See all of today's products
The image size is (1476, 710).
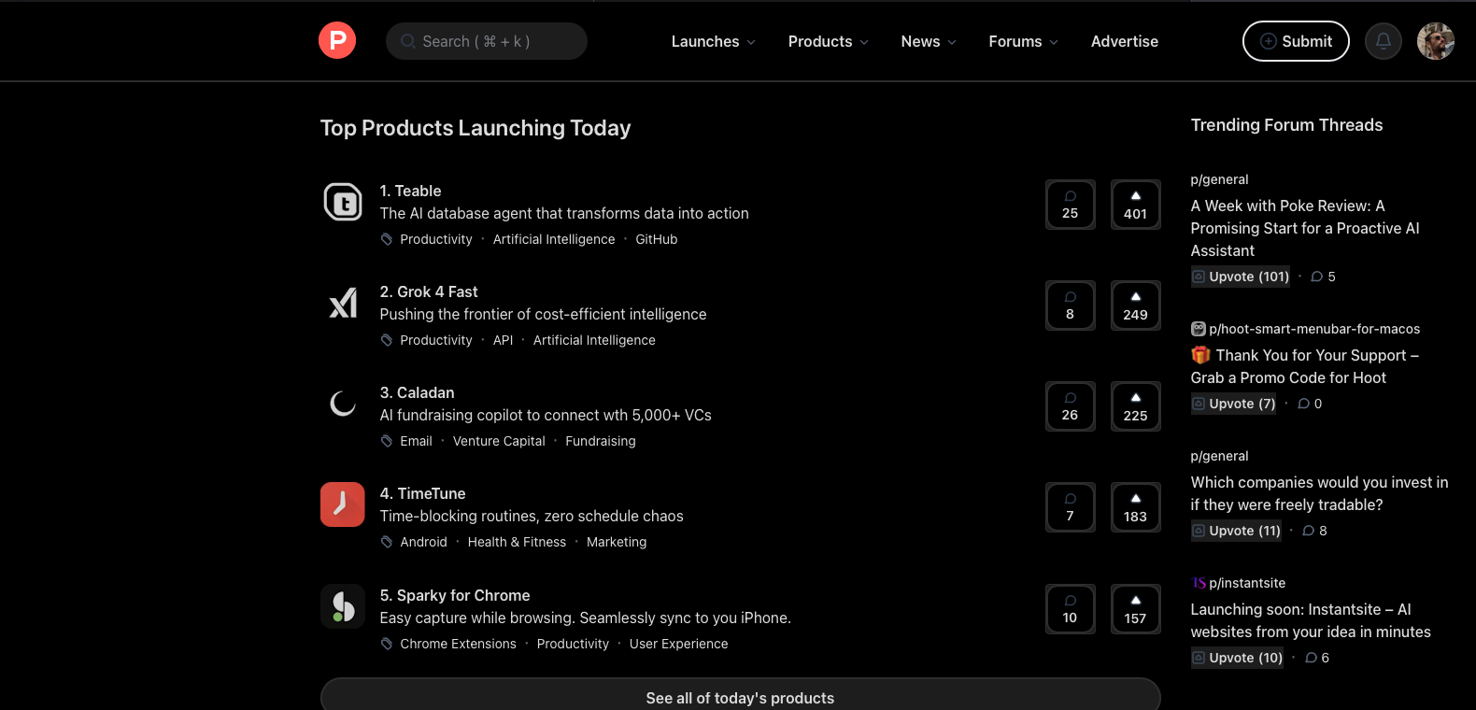click(740, 697)
